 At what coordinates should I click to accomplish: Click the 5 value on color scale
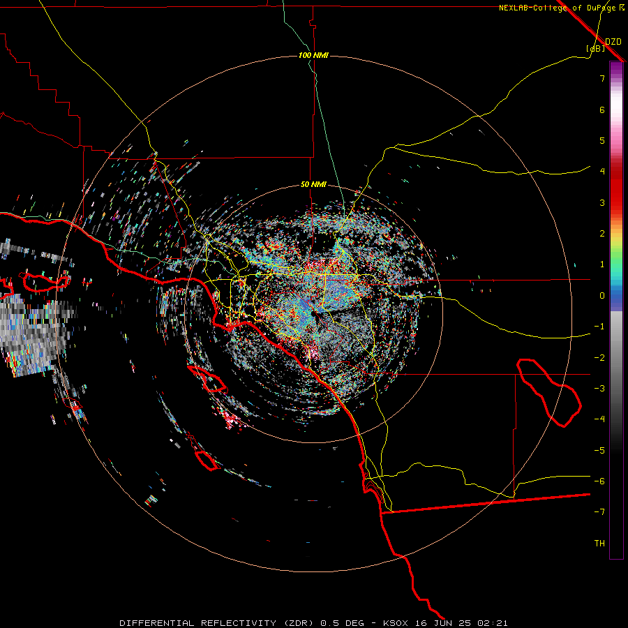(602, 140)
